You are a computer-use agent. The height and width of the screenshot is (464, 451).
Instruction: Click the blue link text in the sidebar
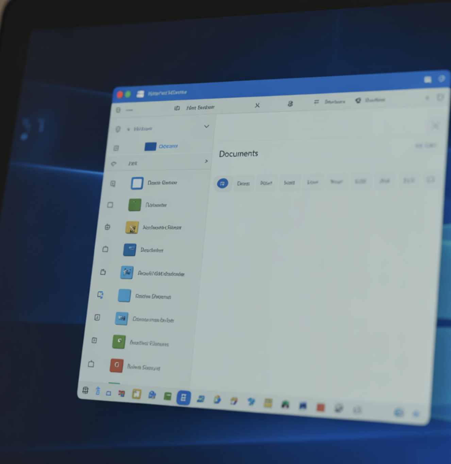168,146
